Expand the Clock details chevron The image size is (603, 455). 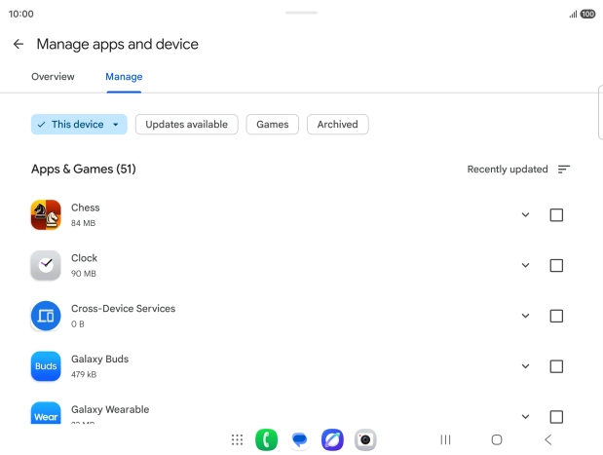pos(525,265)
